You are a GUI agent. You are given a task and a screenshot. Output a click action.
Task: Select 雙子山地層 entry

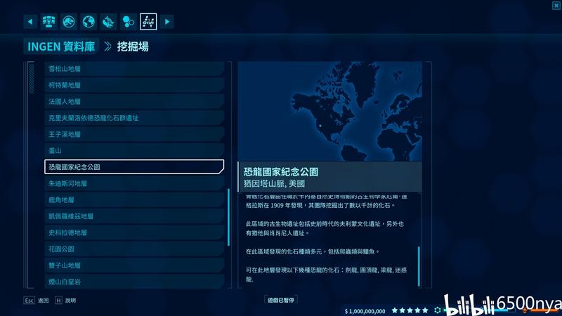(134, 265)
